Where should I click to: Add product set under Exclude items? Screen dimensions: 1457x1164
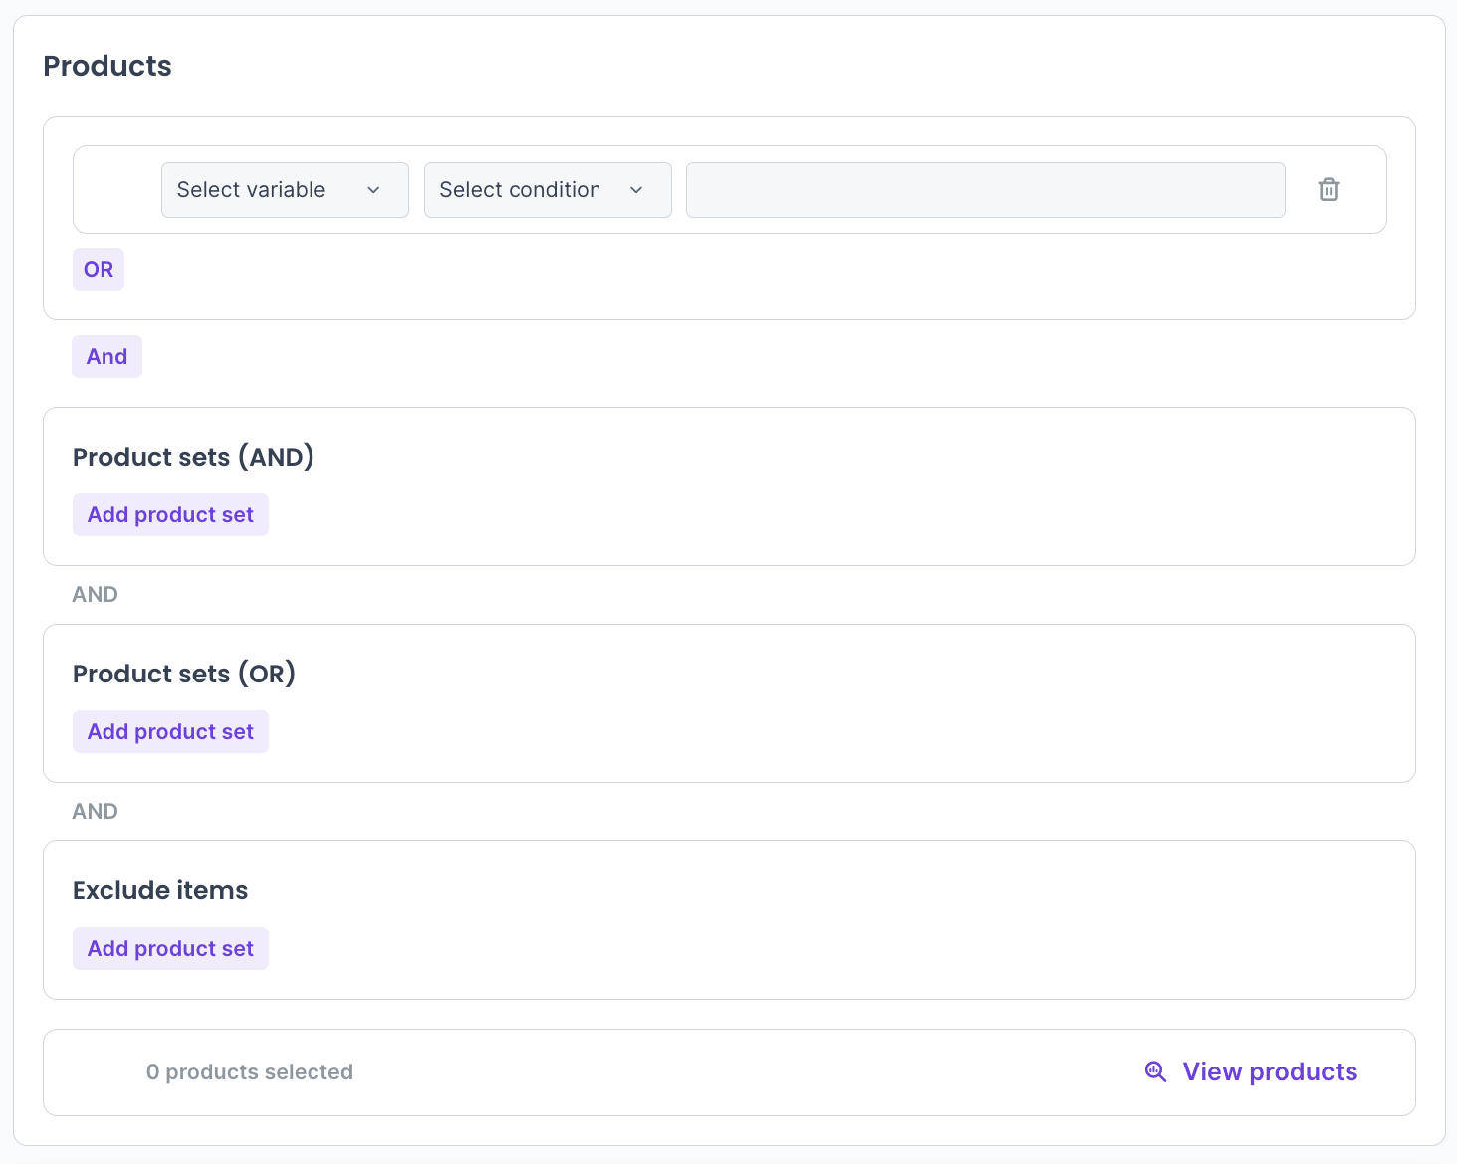[x=170, y=949]
